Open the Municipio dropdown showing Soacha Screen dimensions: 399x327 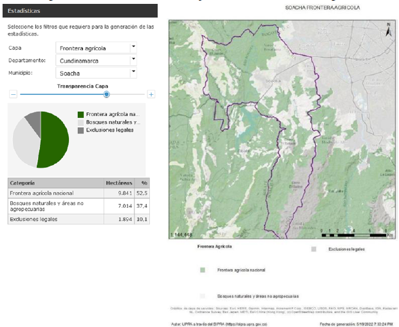point(133,72)
